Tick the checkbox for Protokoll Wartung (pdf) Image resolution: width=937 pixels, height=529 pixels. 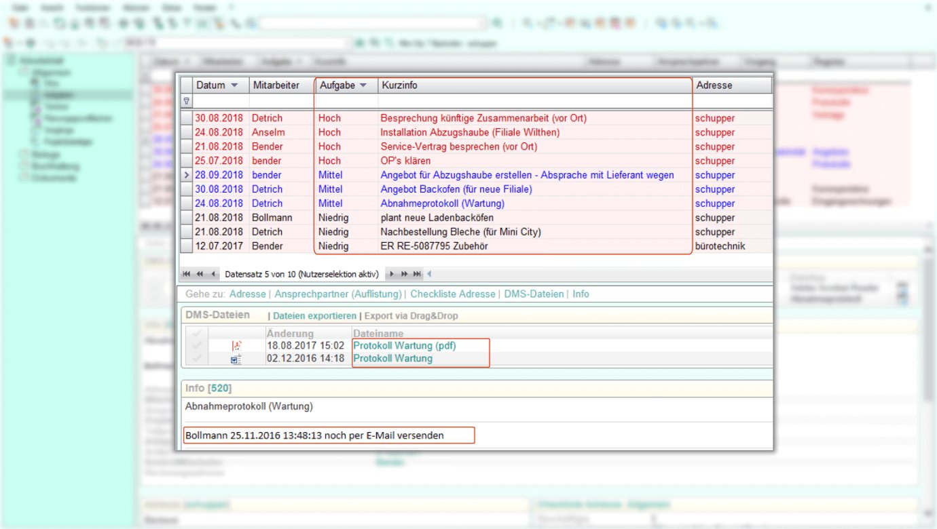[x=197, y=346]
